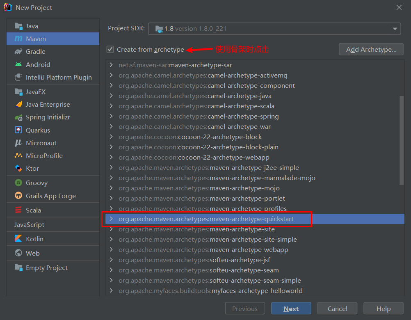The image size is (411, 320).
Task: Select JavaScript in project type list
Action: [30, 224]
